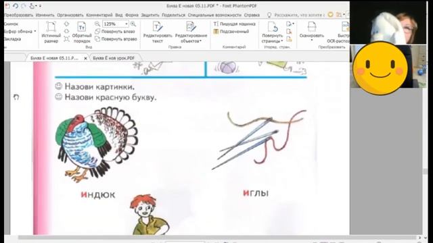Close the 'Буква Е новая 05.11' document tab
433x243 pixels.
click(85, 59)
